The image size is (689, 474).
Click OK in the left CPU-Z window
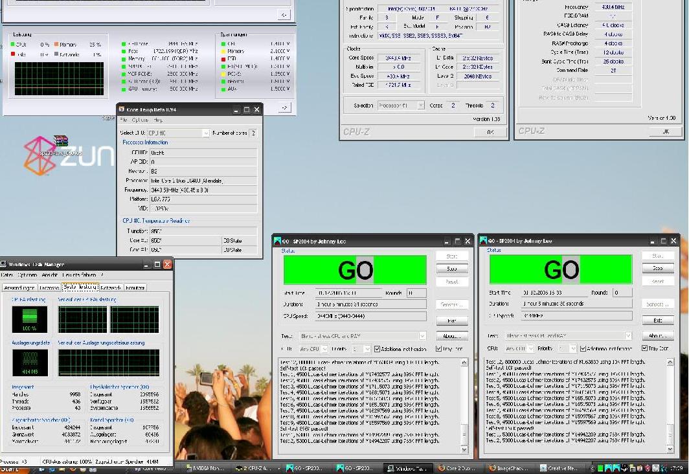point(490,132)
